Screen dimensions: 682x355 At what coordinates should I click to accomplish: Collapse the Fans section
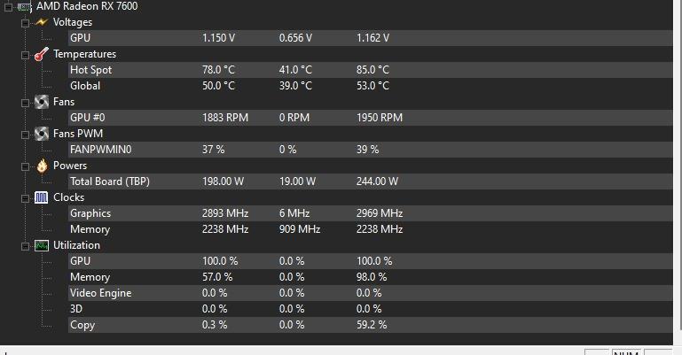(25, 103)
